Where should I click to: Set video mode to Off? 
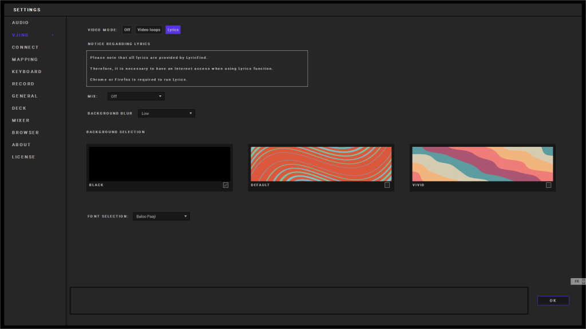(x=127, y=30)
